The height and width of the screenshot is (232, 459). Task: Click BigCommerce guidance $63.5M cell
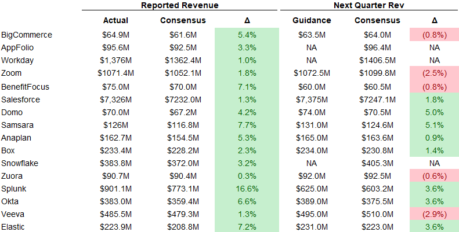click(x=312, y=35)
